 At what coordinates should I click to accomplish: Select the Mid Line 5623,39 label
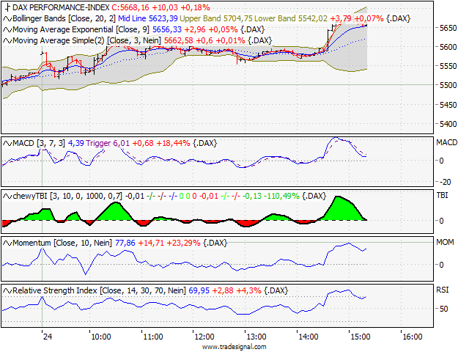(x=160, y=18)
